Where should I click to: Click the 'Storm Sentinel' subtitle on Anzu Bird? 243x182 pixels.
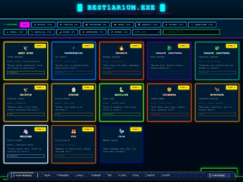tap(15, 57)
